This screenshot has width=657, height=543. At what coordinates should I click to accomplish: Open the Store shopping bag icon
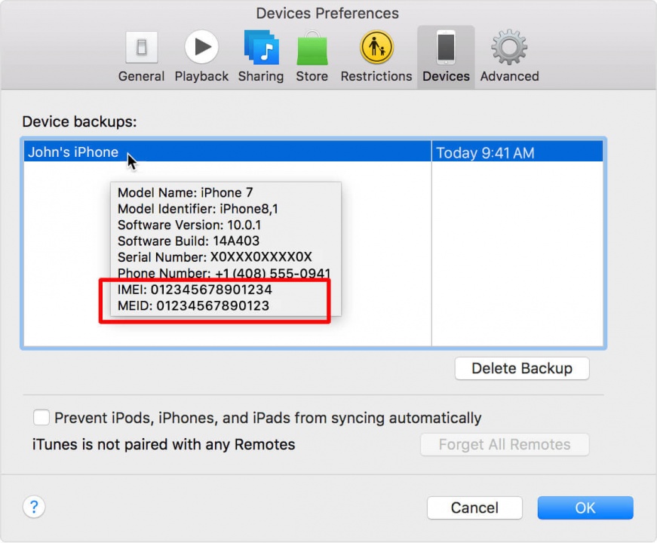pyautogui.click(x=312, y=48)
